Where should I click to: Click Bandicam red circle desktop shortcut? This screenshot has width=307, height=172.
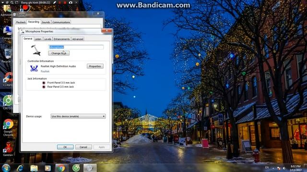click(x=25, y=8)
